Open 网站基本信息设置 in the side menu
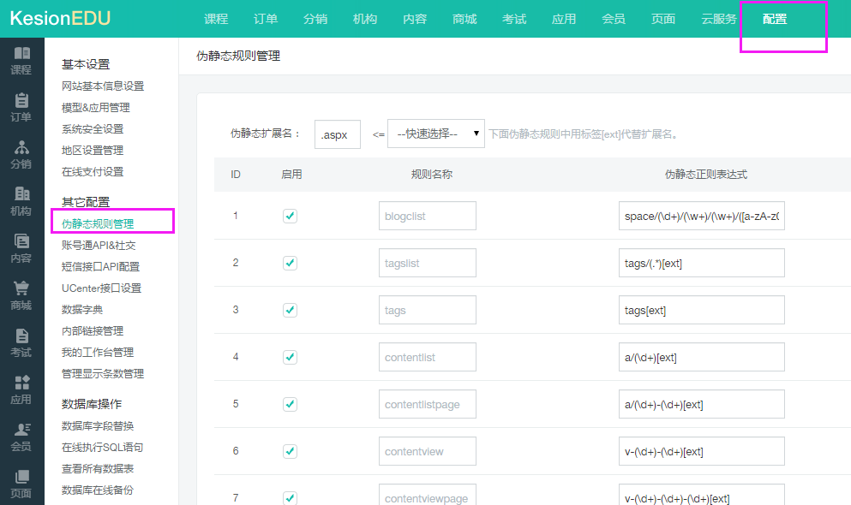The width and height of the screenshot is (851, 505). pos(103,86)
